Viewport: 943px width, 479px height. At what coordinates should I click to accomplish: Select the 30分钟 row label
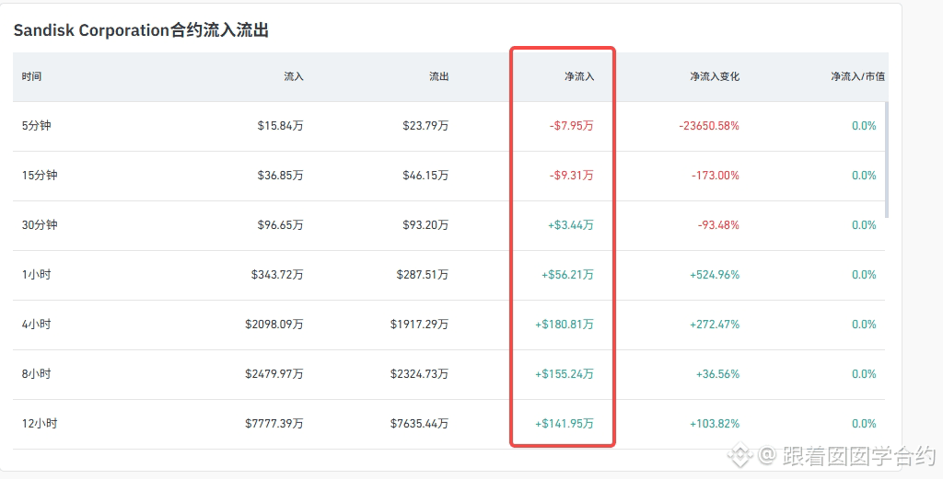click(x=40, y=225)
